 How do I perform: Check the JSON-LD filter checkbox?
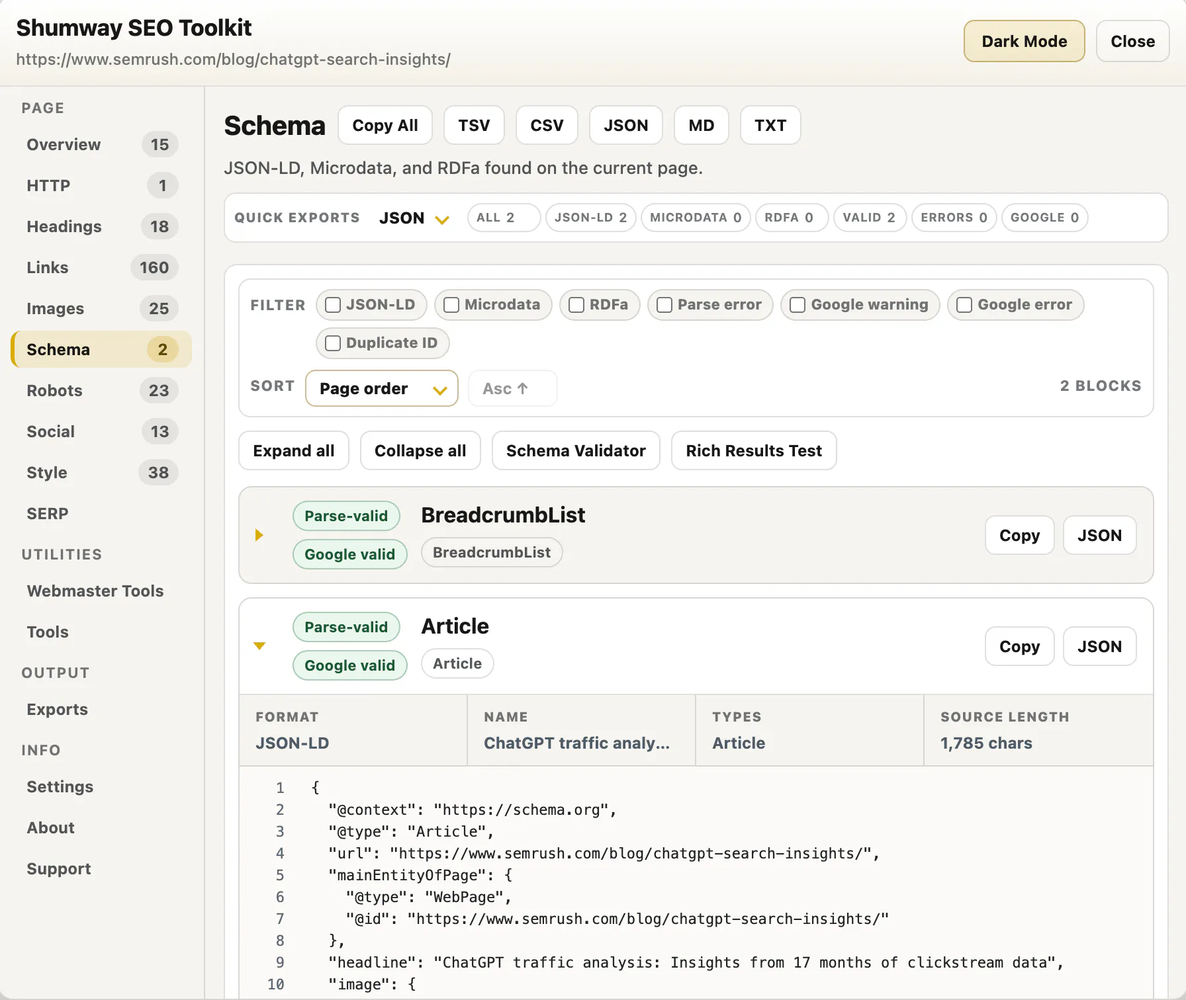click(333, 305)
